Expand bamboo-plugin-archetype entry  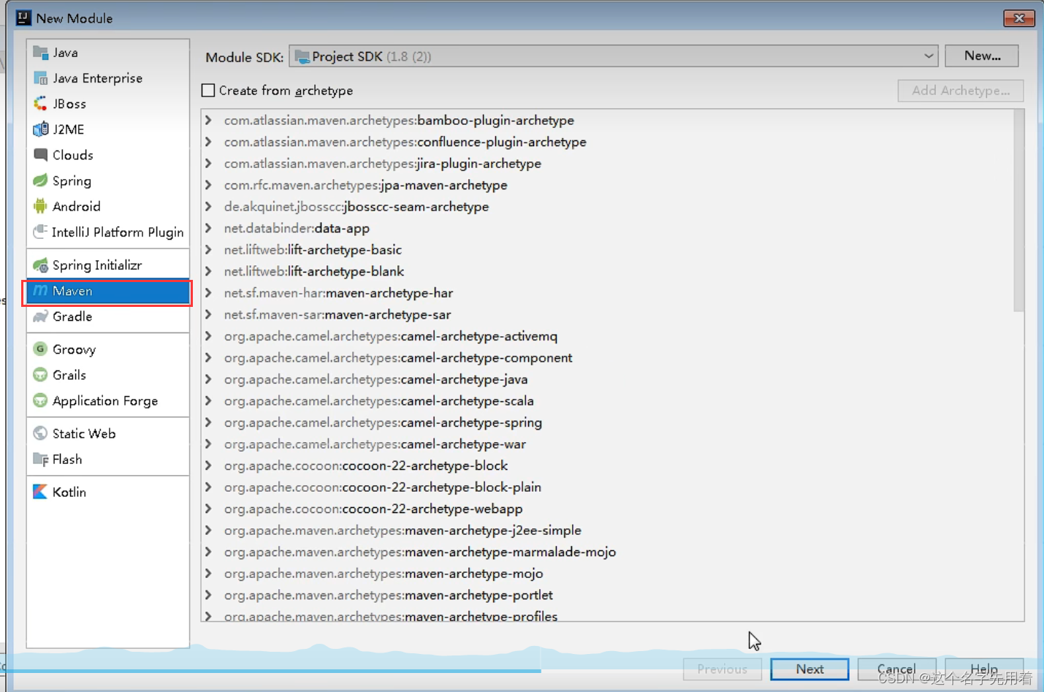pyautogui.click(x=209, y=120)
